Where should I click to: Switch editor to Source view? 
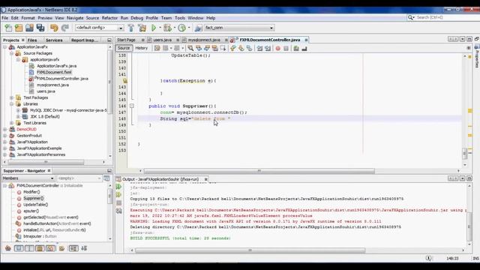[124, 48]
